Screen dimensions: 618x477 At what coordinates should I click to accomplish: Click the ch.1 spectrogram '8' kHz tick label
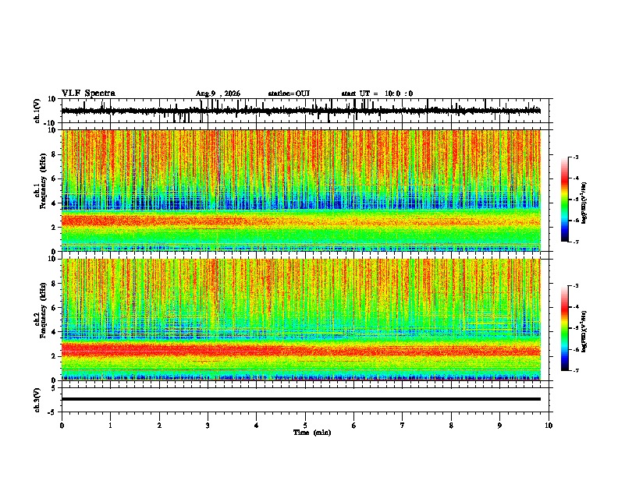pyautogui.click(x=54, y=154)
